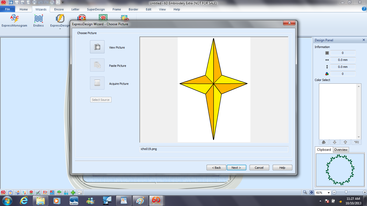Click the stitch count field

(343, 53)
